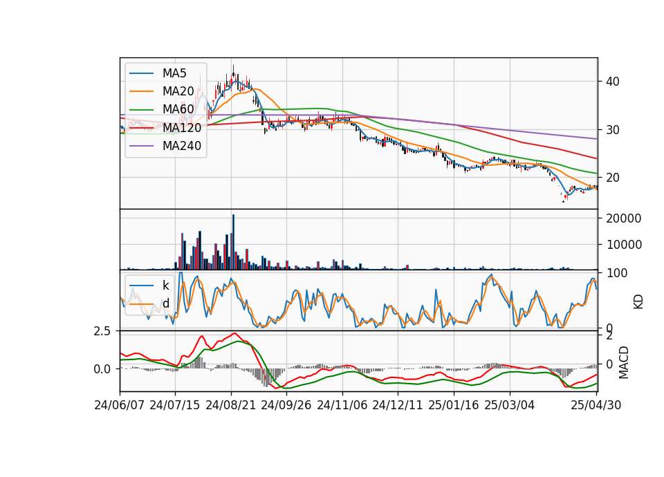Screen dimensions: 664x477
Task: Click the 'k' legend label in KD panel
Action: click(x=165, y=286)
